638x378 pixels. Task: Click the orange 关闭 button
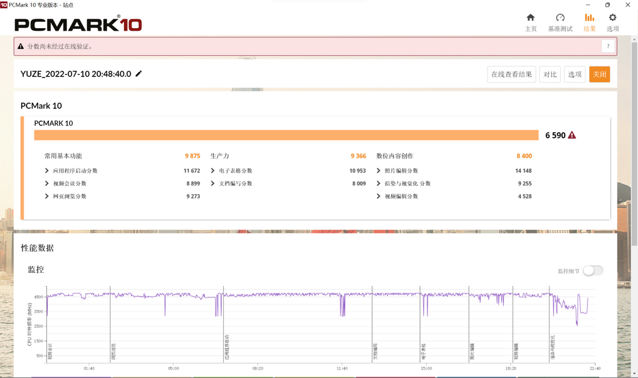600,74
